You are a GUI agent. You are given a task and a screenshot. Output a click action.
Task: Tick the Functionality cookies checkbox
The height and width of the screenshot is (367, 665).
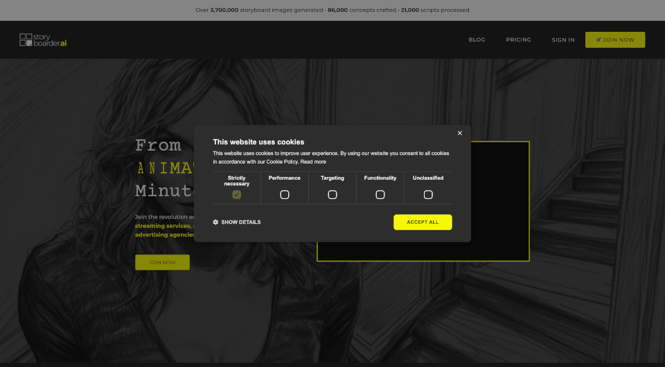[x=380, y=195]
